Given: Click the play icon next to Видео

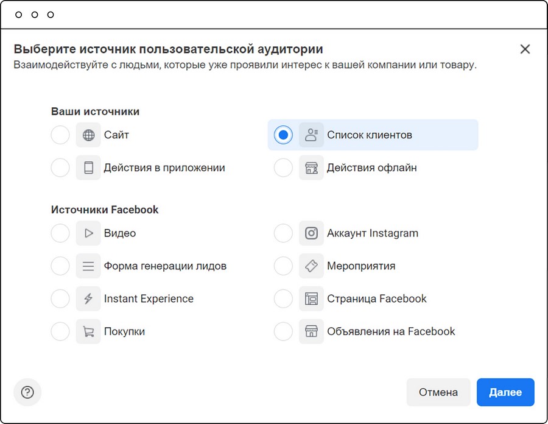Looking at the screenshot, I should click(x=88, y=233).
